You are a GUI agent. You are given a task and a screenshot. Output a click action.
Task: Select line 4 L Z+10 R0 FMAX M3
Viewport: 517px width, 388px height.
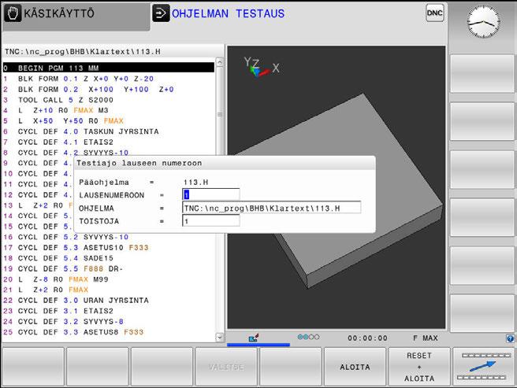(x=109, y=110)
